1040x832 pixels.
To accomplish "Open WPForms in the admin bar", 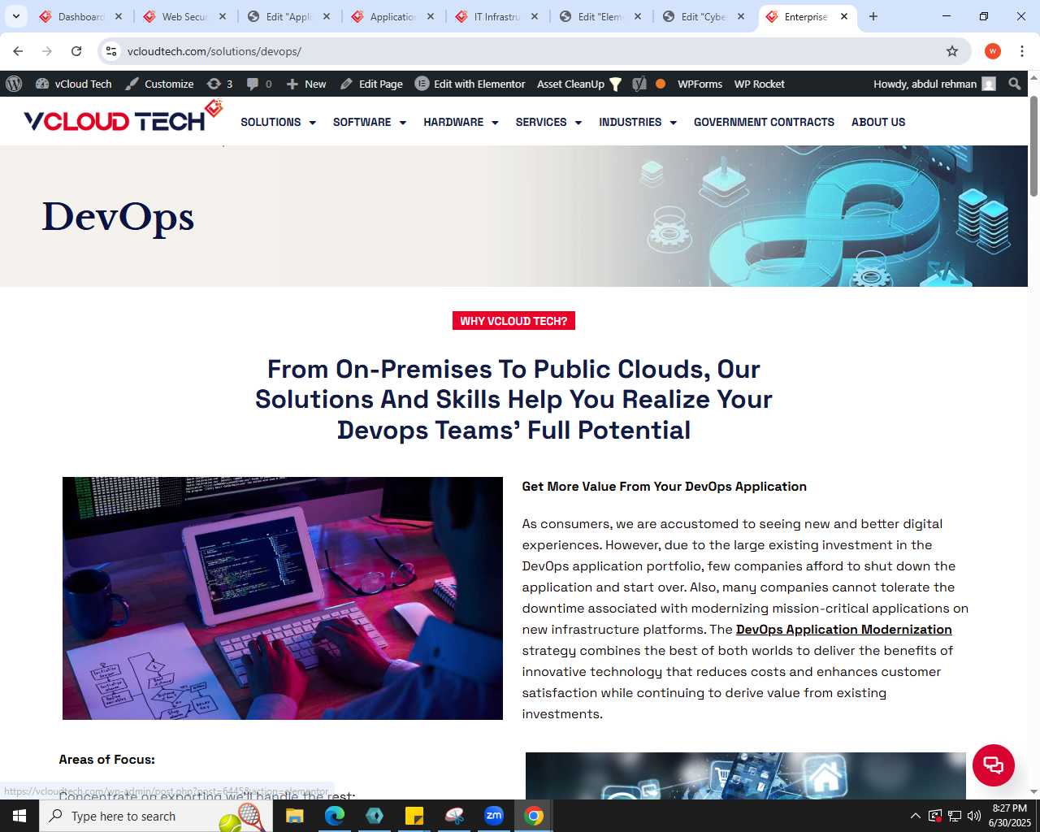I will (x=700, y=84).
